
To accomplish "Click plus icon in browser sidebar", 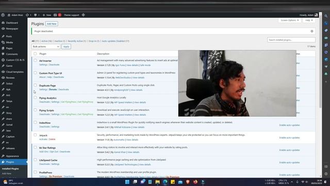I will [x=326, y=82].
